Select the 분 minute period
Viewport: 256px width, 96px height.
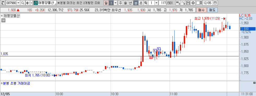tap(136, 3)
